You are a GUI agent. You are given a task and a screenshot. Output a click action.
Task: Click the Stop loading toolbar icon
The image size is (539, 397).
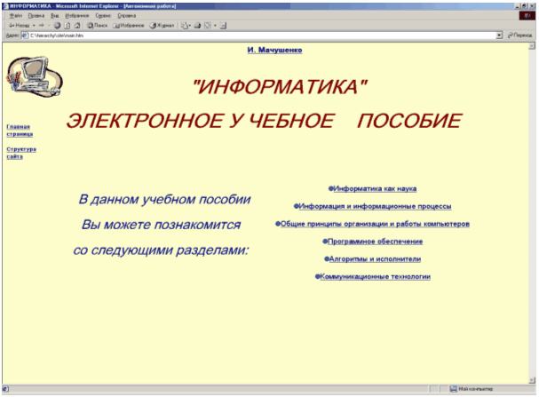coord(57,25)
